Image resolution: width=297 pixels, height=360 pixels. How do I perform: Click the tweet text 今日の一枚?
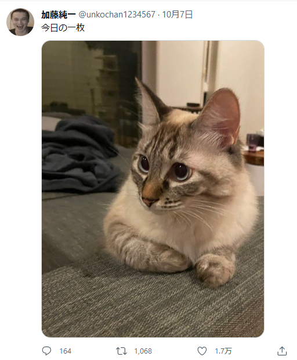point(63,28)
